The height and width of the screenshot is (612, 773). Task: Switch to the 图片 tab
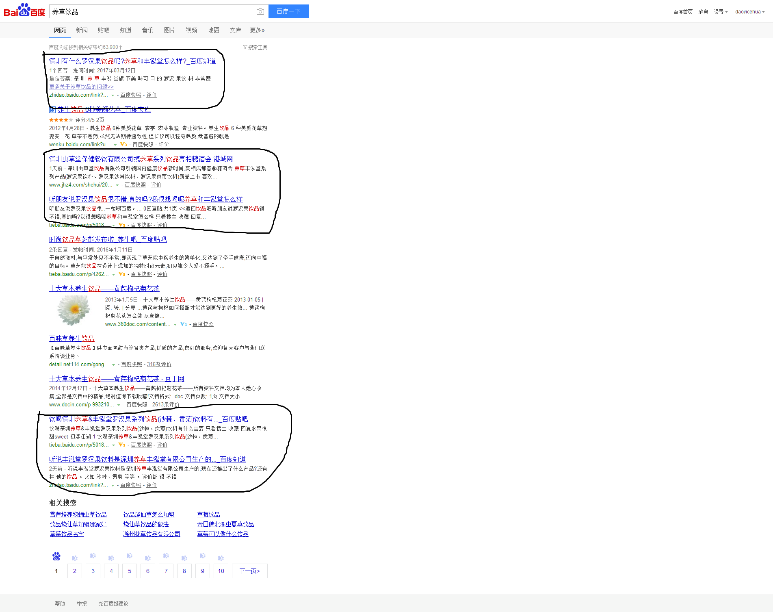(x=169, y=30)
